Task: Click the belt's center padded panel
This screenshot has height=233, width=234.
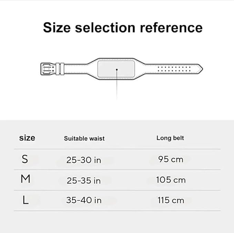Action: point(116,69)
